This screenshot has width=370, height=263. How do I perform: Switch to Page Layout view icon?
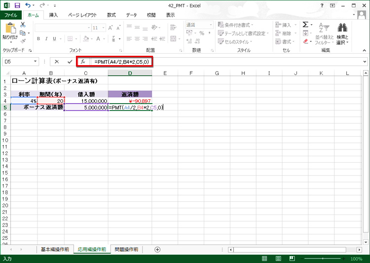coord(278,259)
